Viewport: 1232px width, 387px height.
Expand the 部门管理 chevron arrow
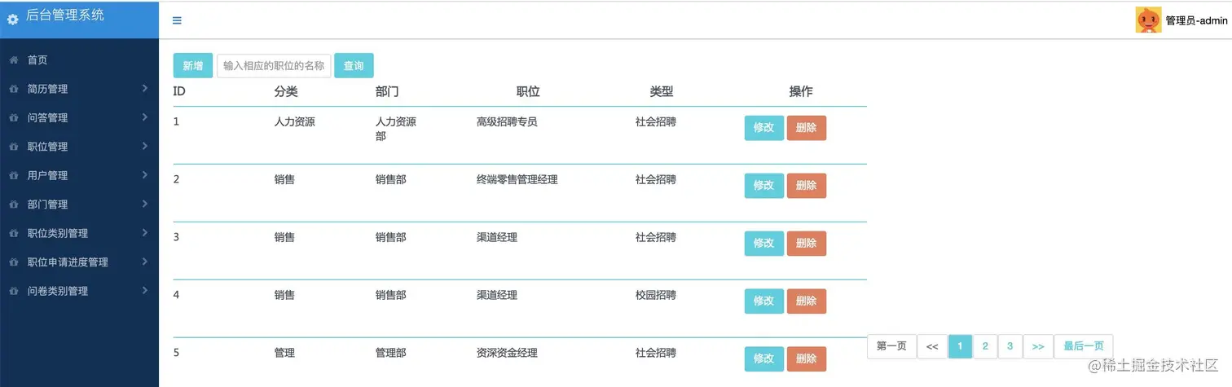click(x=144, y=204)
